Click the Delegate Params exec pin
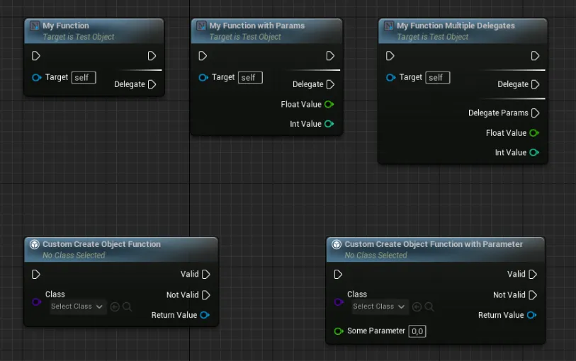The height and width of the screenshot is (361, 576). click(x=535, y=113)
